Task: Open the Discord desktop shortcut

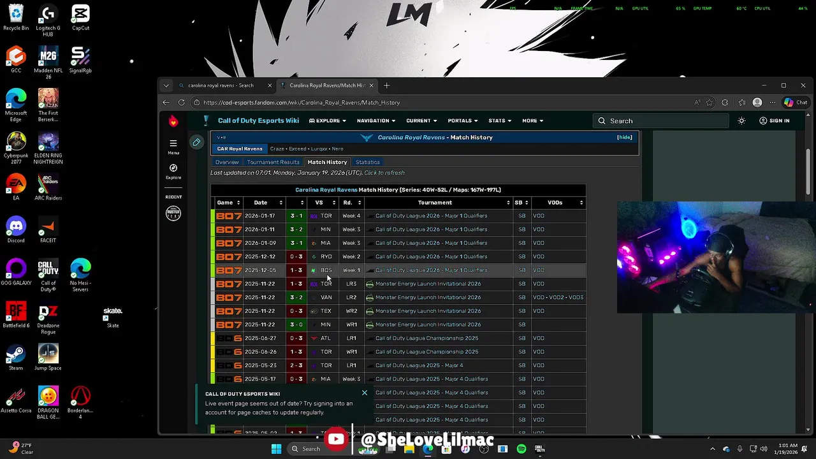Action: 16,229
